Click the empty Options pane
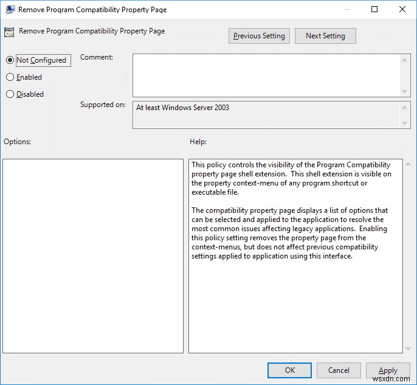This screenshot has height=385, width=417. (93, 256)
